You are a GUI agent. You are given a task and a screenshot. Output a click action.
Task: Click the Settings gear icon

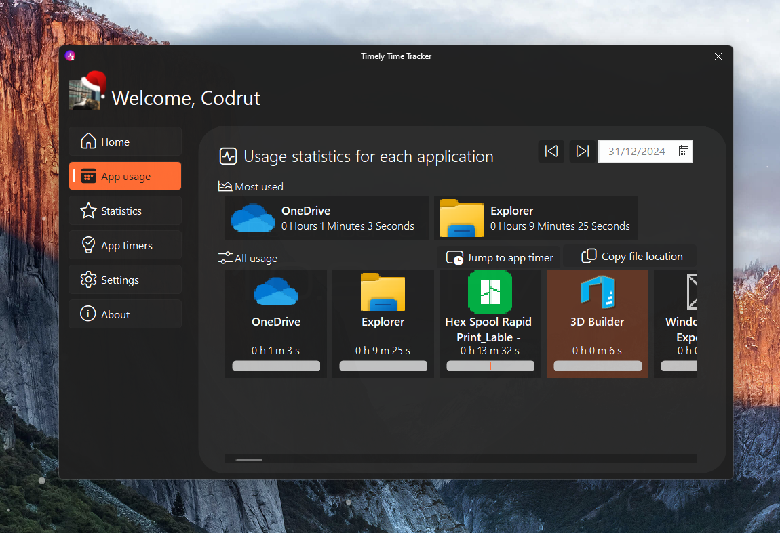[88, 280]
